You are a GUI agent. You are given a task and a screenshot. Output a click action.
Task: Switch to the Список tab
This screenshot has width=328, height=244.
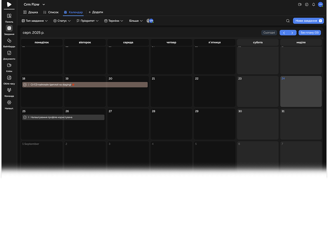pyautogui.click(x=51, y=12)
